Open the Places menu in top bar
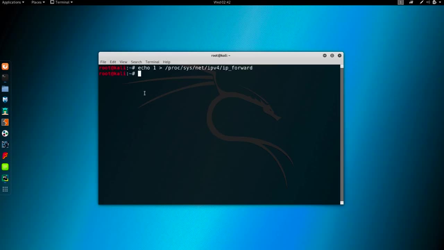The image size is (444, 250). (x=38, y=2)
